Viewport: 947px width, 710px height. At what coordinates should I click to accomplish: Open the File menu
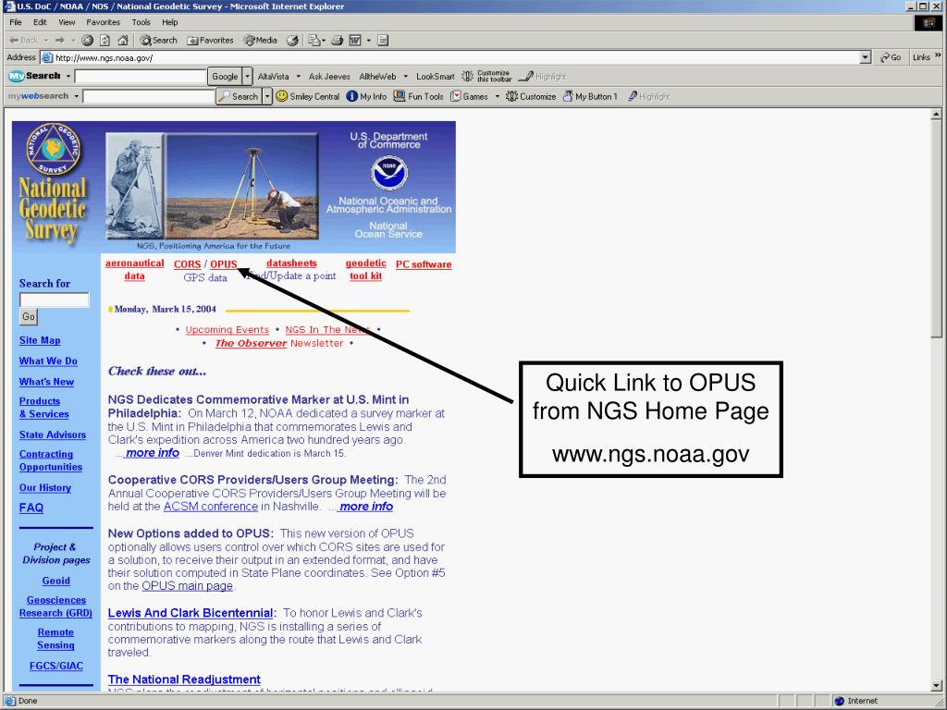coord(16,22)
